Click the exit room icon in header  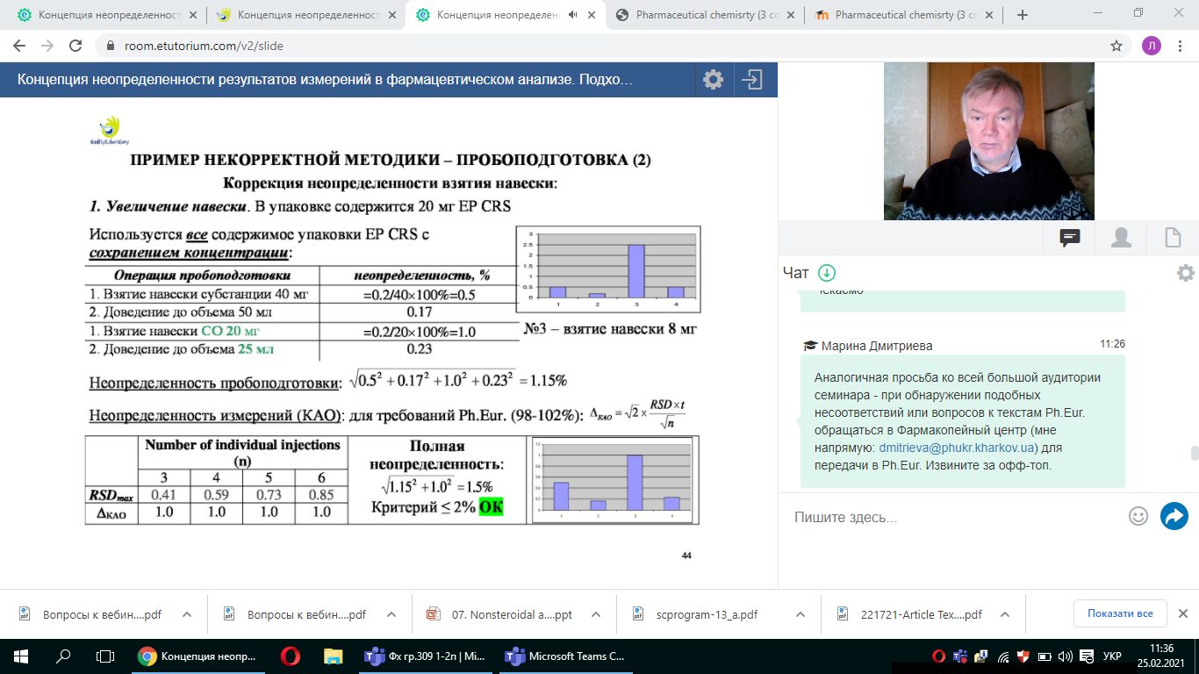click(752, 80)
